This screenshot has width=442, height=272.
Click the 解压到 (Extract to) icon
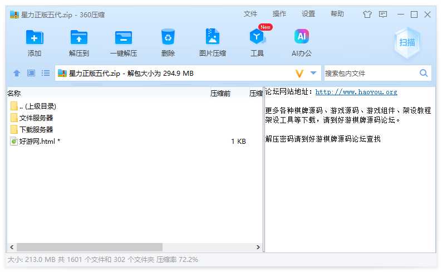click(79, 37)
